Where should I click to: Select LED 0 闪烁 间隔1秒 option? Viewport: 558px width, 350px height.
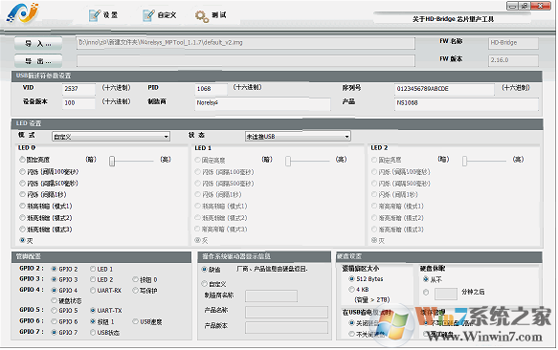coord(22,194)
